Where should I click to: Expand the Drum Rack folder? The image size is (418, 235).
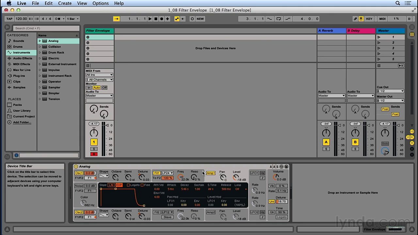(x=40, y=53)
